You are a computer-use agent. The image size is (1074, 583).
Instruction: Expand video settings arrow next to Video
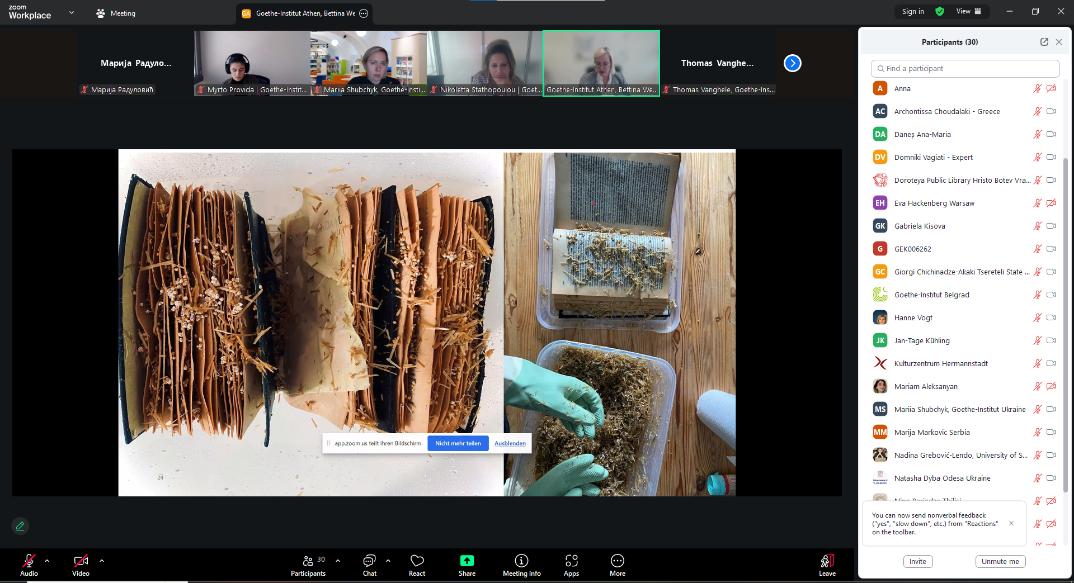pos(102,560)
